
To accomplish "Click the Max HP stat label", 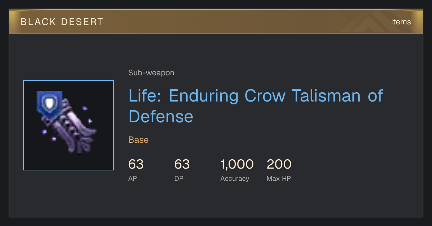I will click(279, 178).
